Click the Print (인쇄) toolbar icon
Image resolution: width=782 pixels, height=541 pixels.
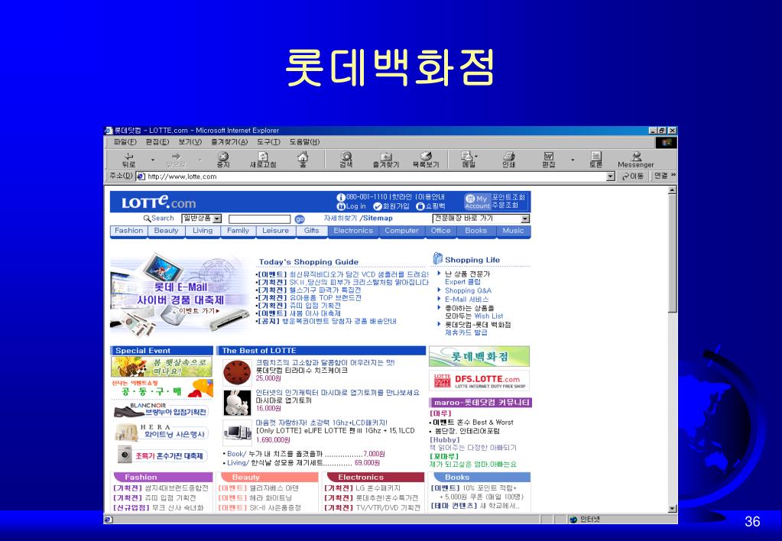(x=508, y=160)
